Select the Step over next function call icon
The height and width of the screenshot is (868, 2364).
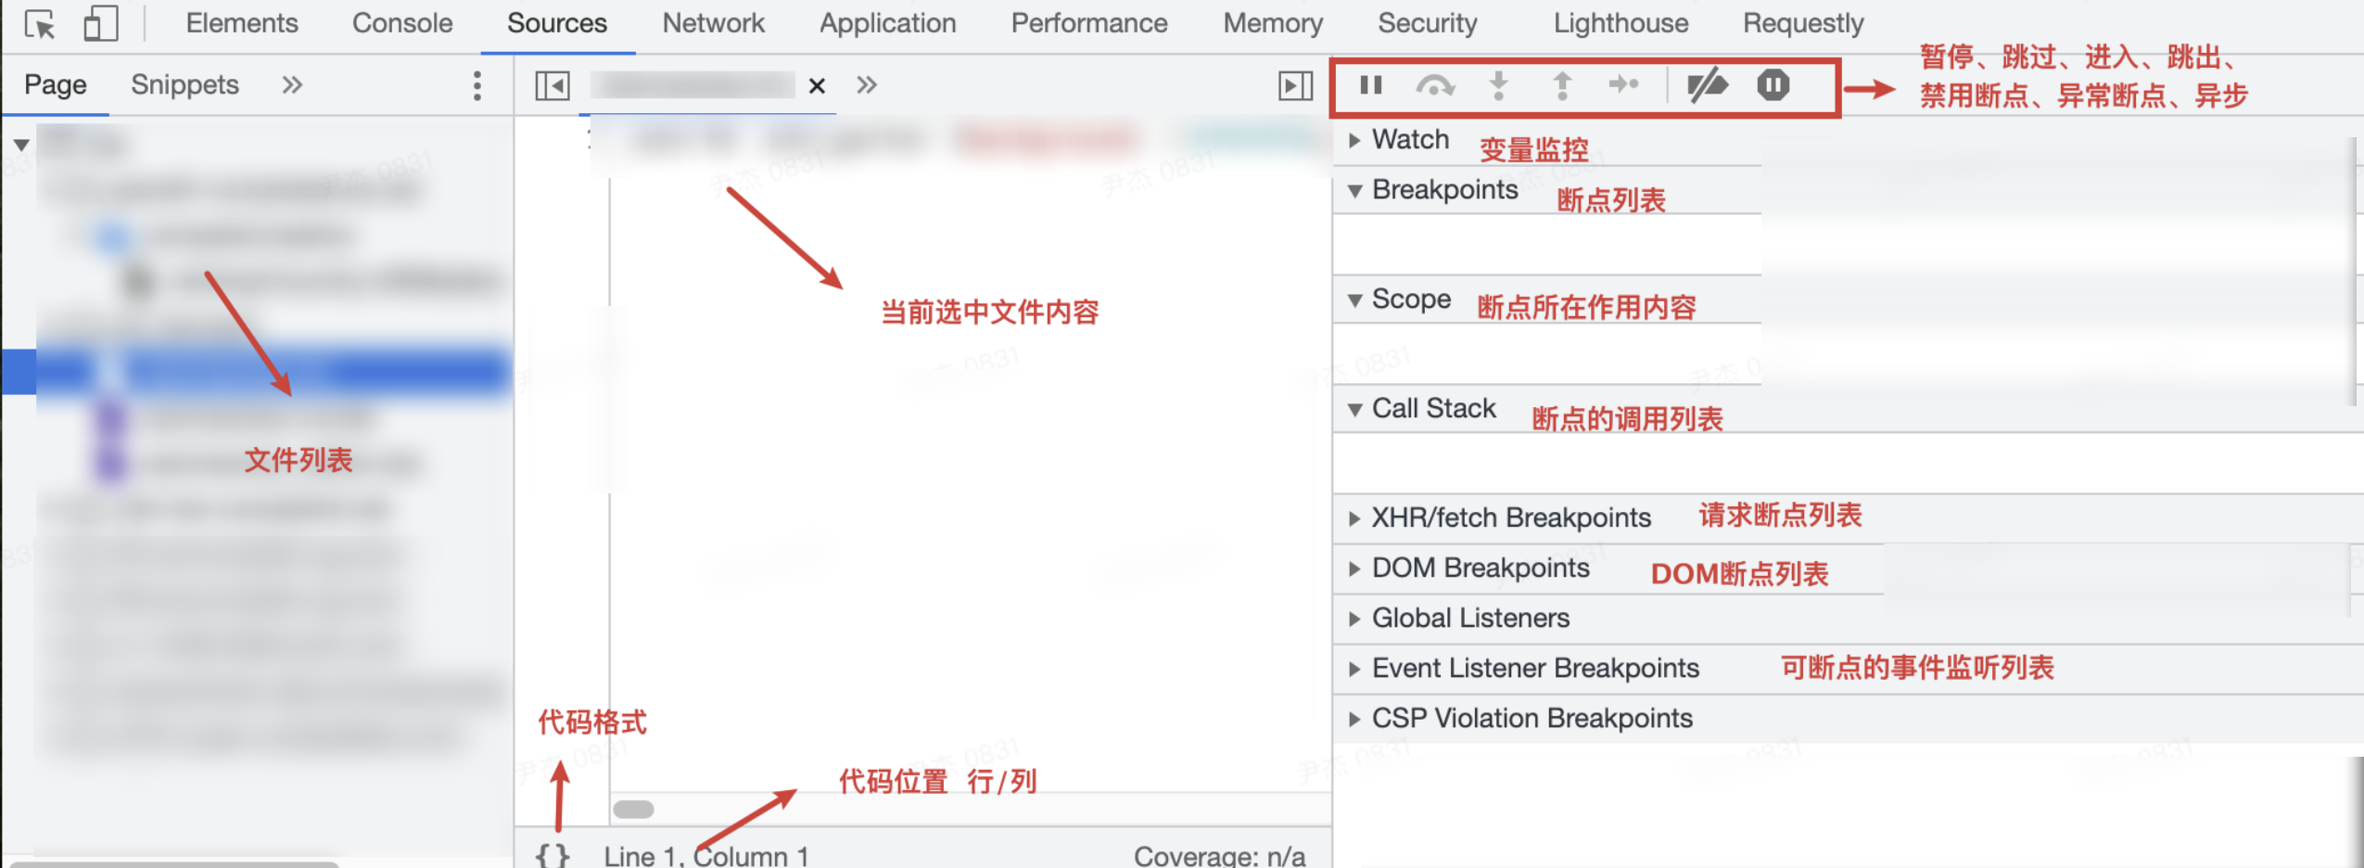coord(1436,84)
